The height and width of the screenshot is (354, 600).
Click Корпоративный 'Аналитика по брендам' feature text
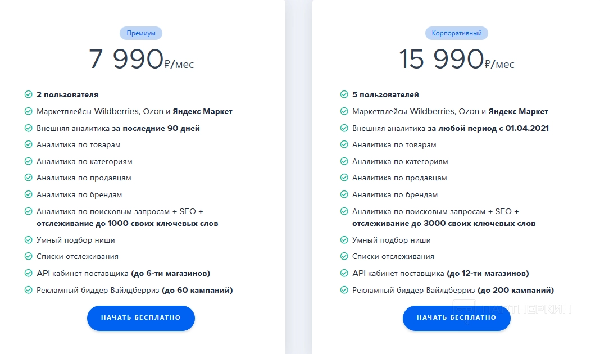(x=395, y=195)
